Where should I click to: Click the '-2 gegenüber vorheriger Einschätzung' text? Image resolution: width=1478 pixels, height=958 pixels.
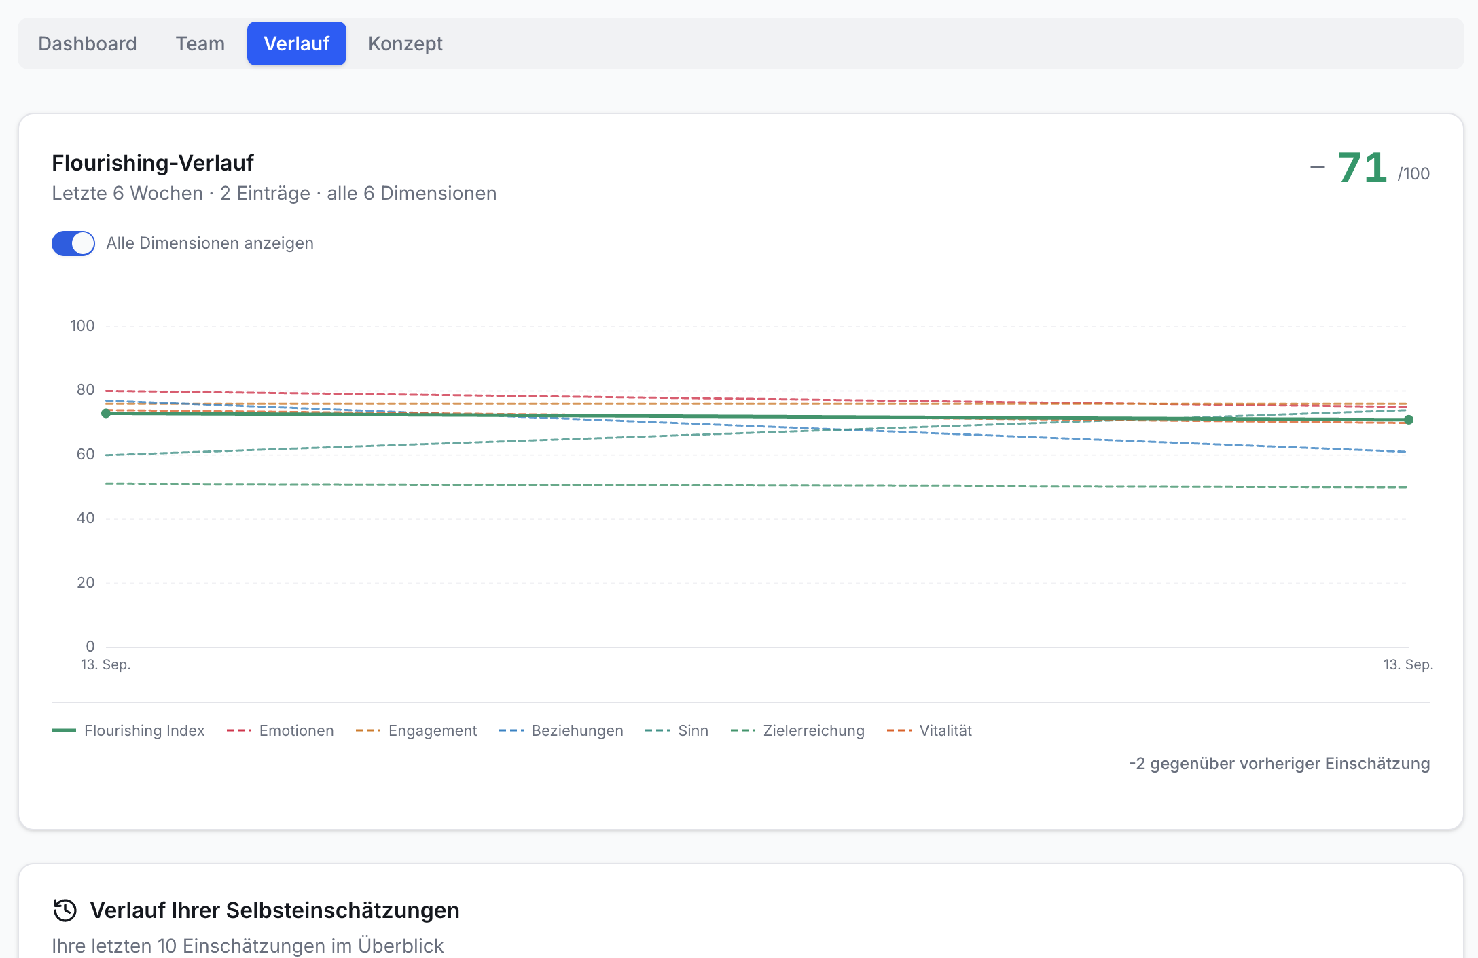pyautogui.click(x=1280, y=764)
